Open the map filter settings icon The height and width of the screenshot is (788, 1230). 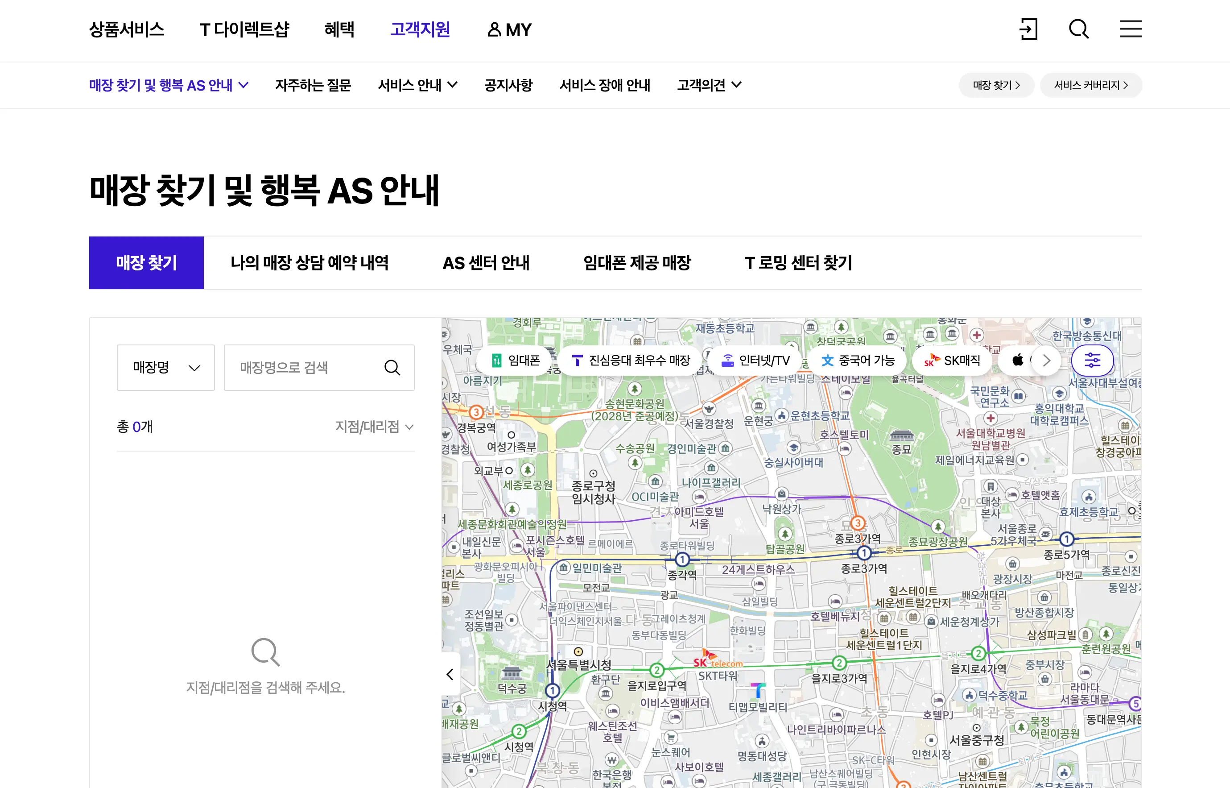[1092, 360]
